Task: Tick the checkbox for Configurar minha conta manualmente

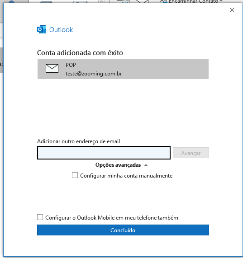Action: click(x=75, y=175)
